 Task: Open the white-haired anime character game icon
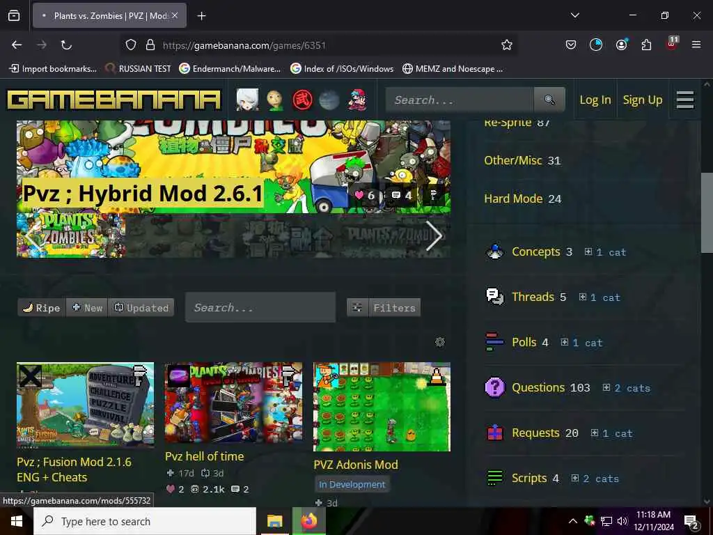(x=247, y=100)
